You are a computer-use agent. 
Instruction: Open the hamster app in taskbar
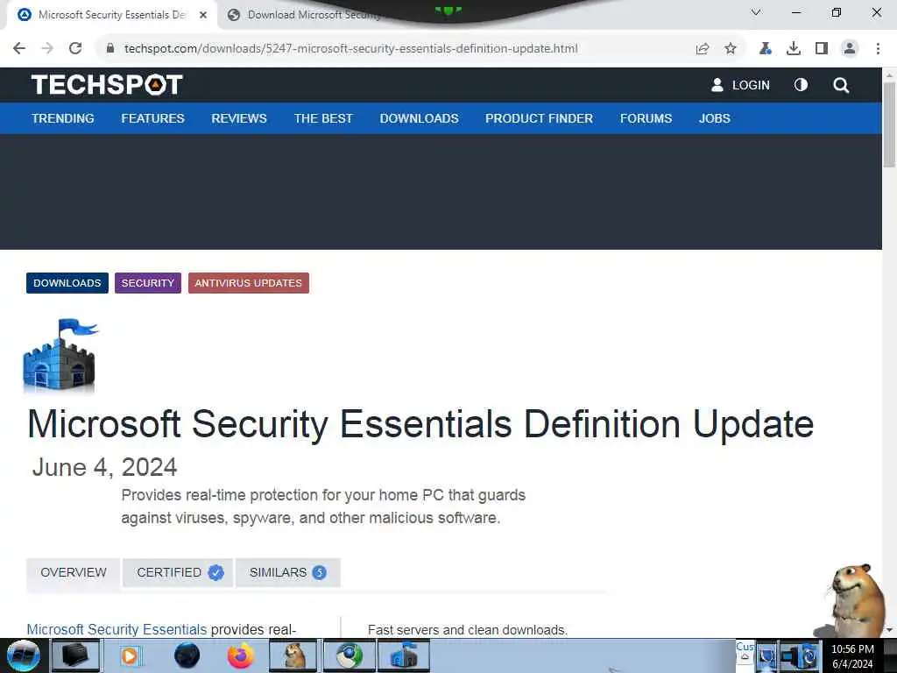pyautogui.click(x=293, y=655)
